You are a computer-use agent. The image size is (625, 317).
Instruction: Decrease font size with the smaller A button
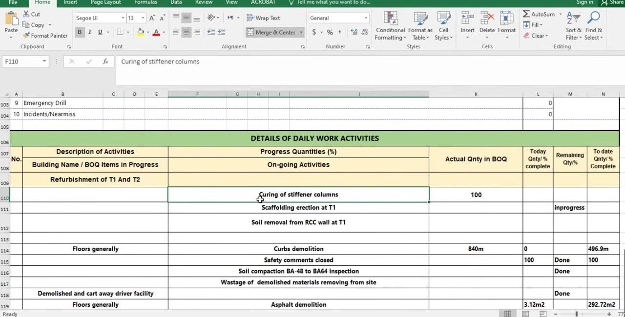pyautogui.click(x=162, y=18)
